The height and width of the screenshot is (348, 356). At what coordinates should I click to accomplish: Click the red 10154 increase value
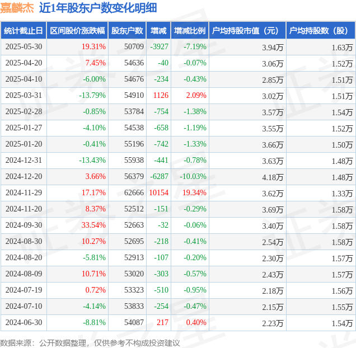point(159,192)
